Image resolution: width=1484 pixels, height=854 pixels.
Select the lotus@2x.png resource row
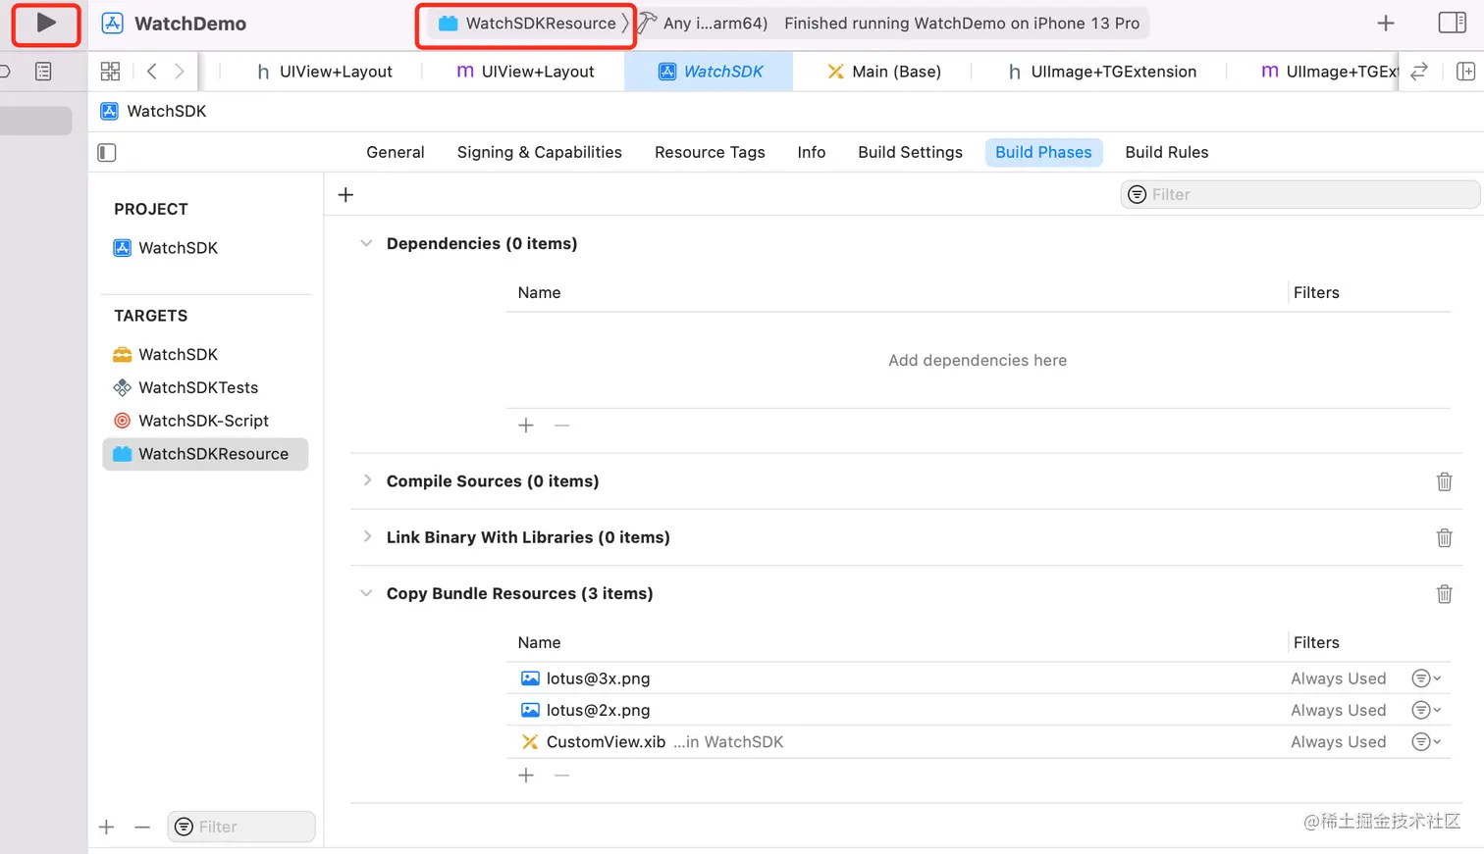(979, 710)
